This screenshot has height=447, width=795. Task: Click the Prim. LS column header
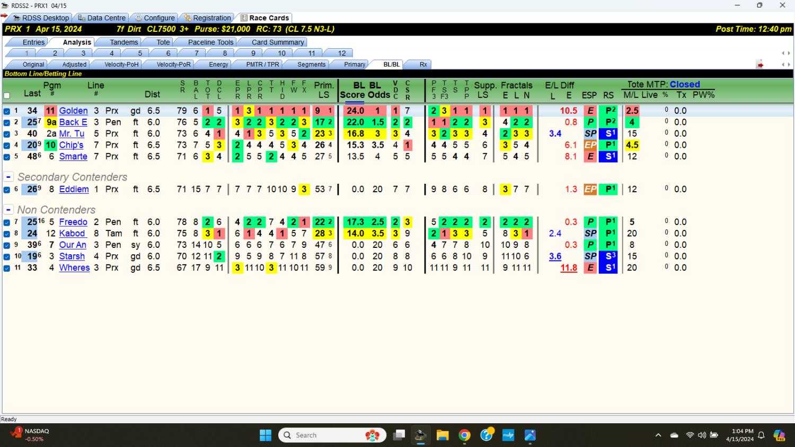click(324, 90)
